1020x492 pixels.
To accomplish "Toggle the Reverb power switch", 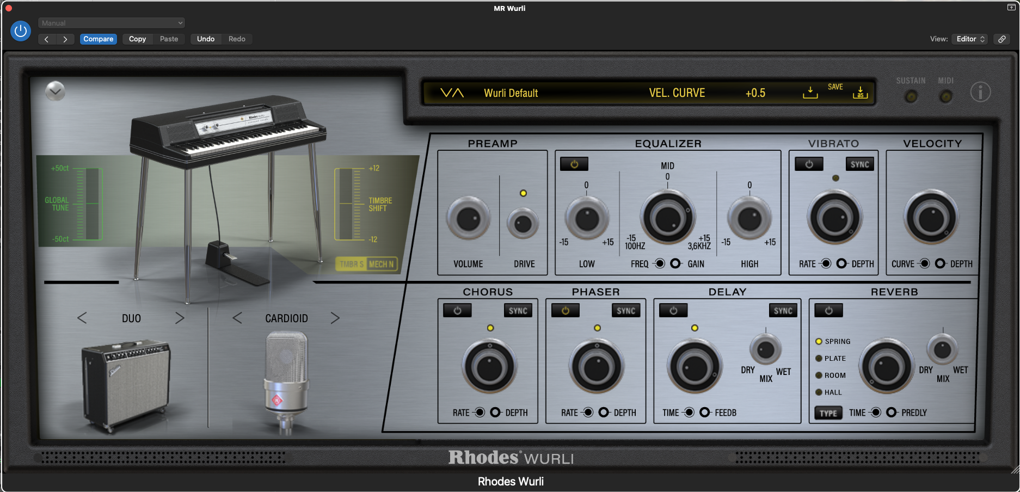I will point(828,310).
